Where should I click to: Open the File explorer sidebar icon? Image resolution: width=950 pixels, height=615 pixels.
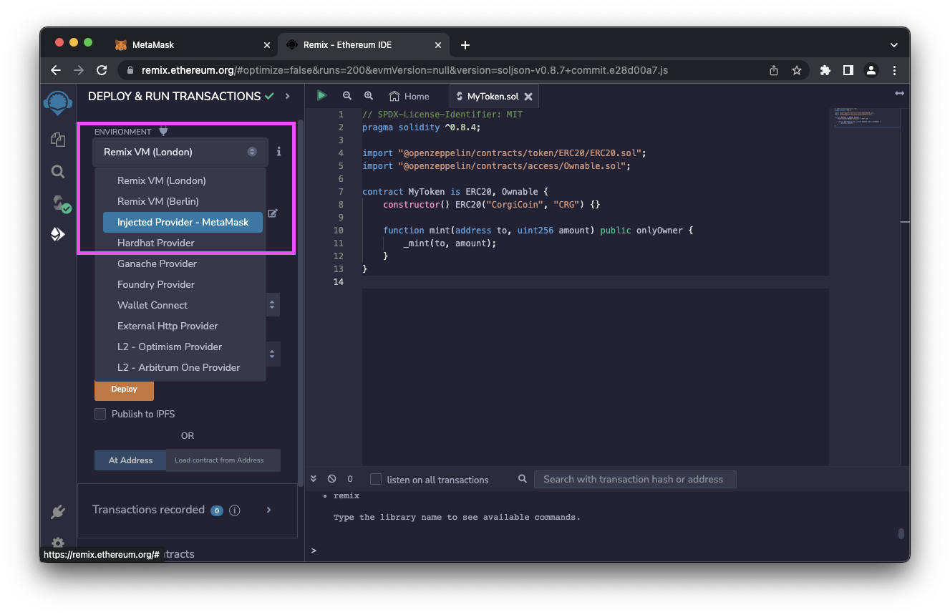(58, 140)
